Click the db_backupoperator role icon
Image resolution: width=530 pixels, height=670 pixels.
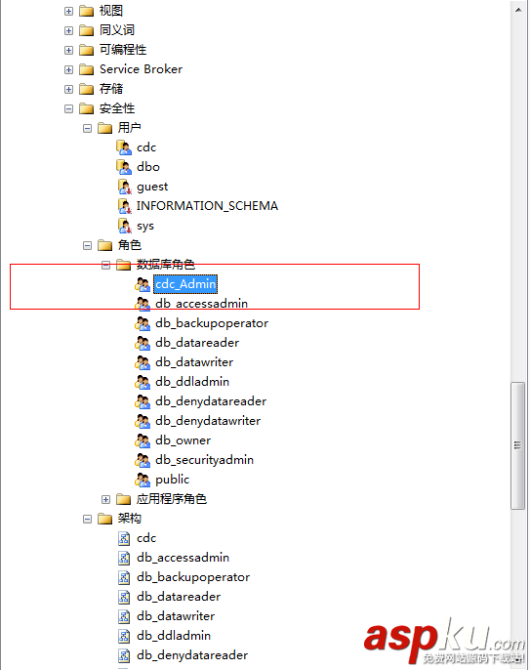click(143, 324)
